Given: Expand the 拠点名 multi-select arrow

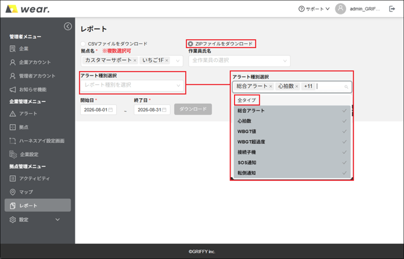Looking at the screenshot, I should 178,61.
